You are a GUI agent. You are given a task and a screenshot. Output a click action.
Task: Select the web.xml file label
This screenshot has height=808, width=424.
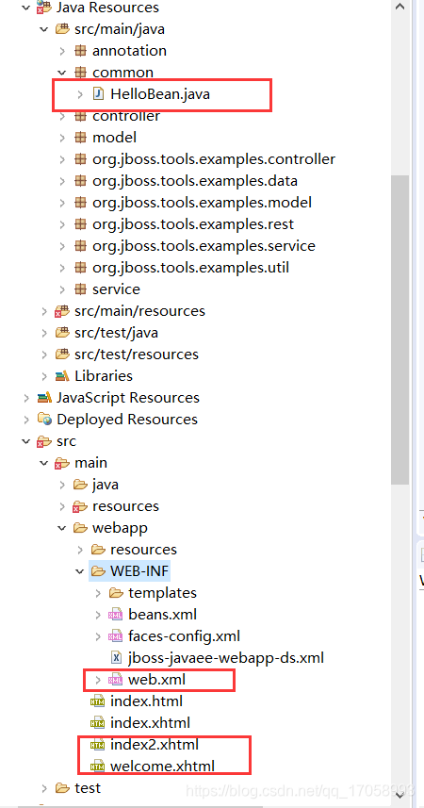(156, 680)
